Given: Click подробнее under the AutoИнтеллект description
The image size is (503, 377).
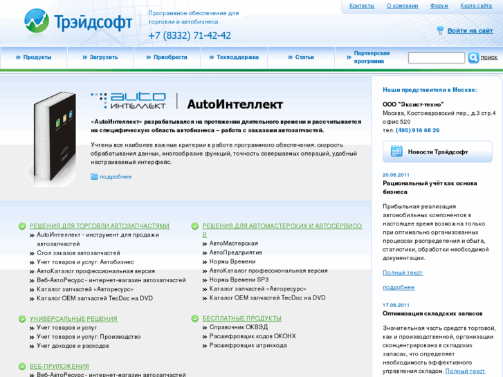Looking at the screenshot, I should 116,177.
